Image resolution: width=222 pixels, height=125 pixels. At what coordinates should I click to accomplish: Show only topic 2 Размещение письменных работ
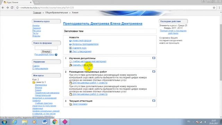(154, 72)
